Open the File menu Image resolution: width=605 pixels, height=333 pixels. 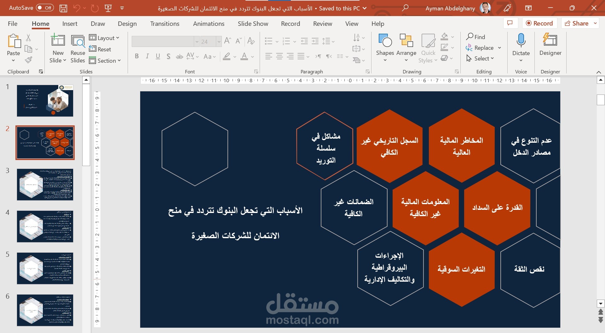pyautogui.click(x=13, y=24)
